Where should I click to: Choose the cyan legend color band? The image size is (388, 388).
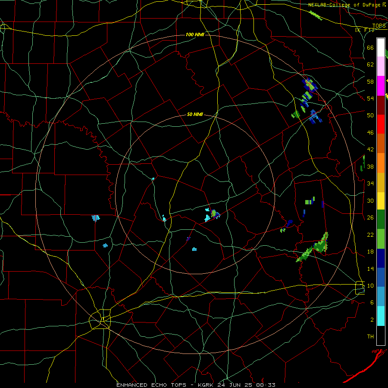click(381, 316)
